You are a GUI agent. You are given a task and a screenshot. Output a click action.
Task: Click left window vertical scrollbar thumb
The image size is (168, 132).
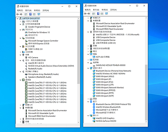[78, 52]
